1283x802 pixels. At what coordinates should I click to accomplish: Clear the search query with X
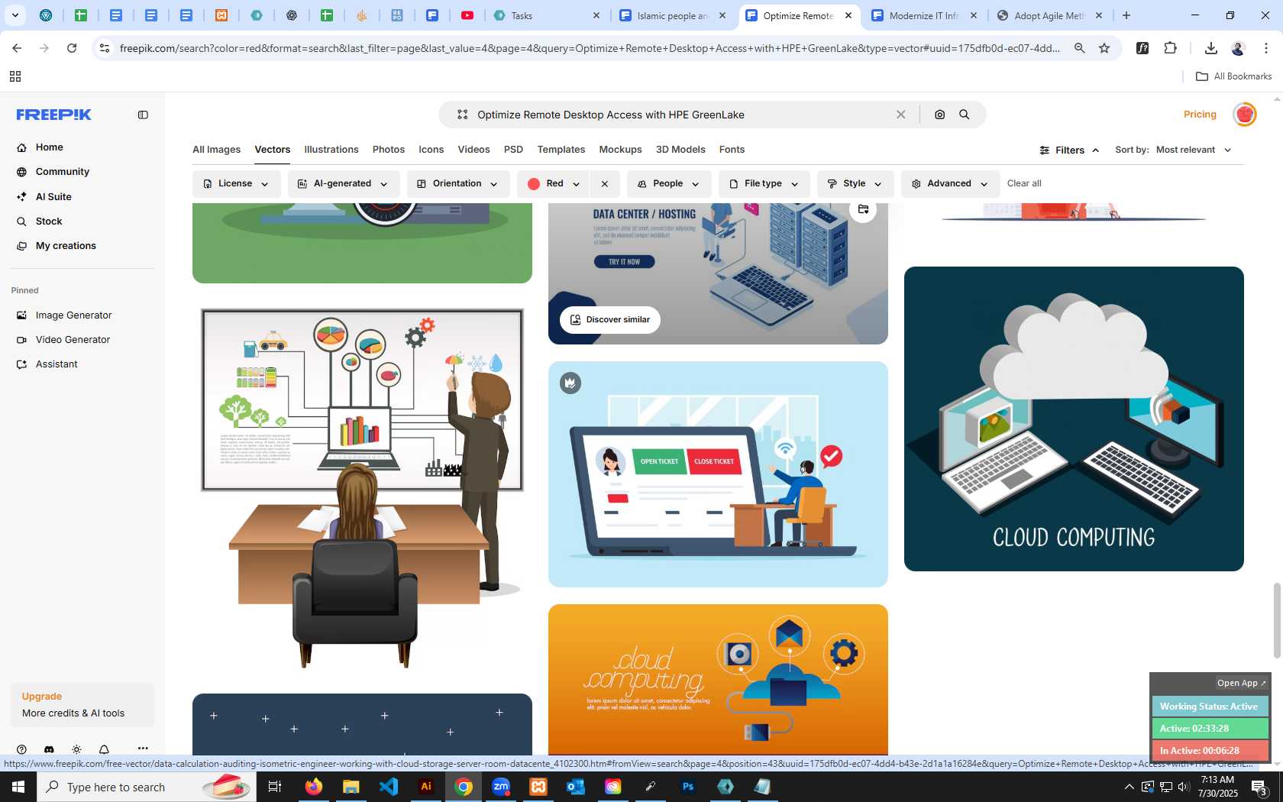(901, 115)
